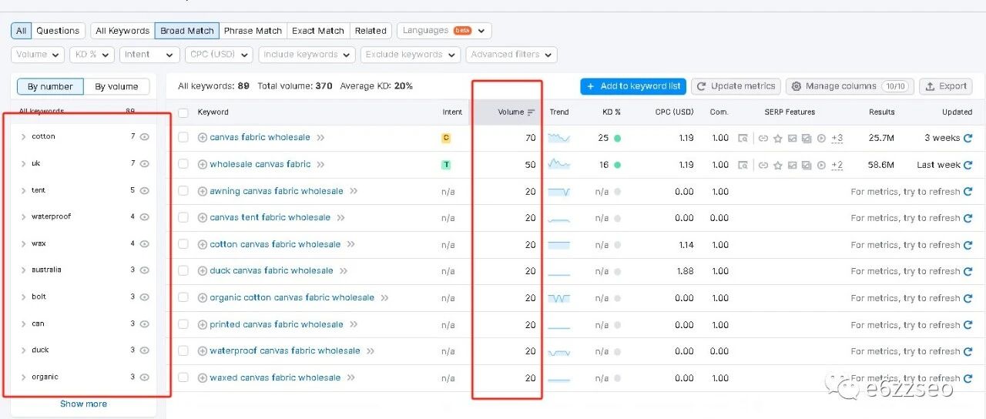Expand the 'australia' keyword group
This screenshot has width=986, height=419.
[24, 270]
